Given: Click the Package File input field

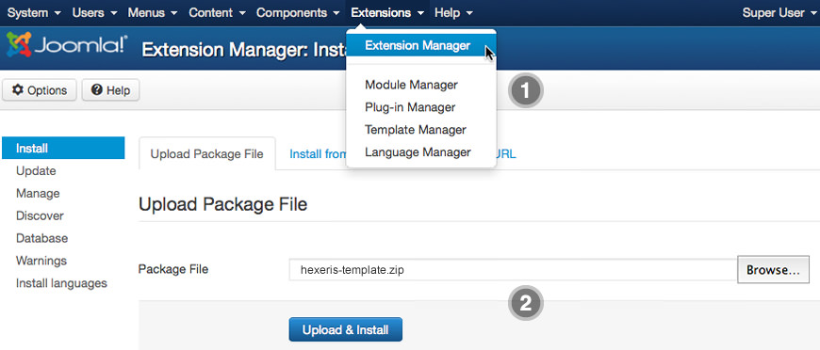Looking at the screenshot, I should click(x=513, y=269).
